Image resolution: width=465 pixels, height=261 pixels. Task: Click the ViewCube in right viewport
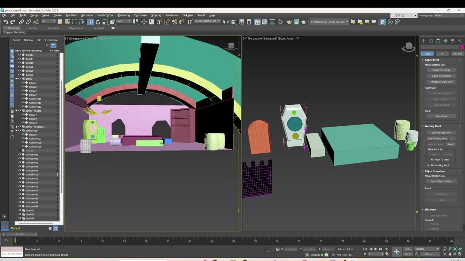click(x=409, y=47)
